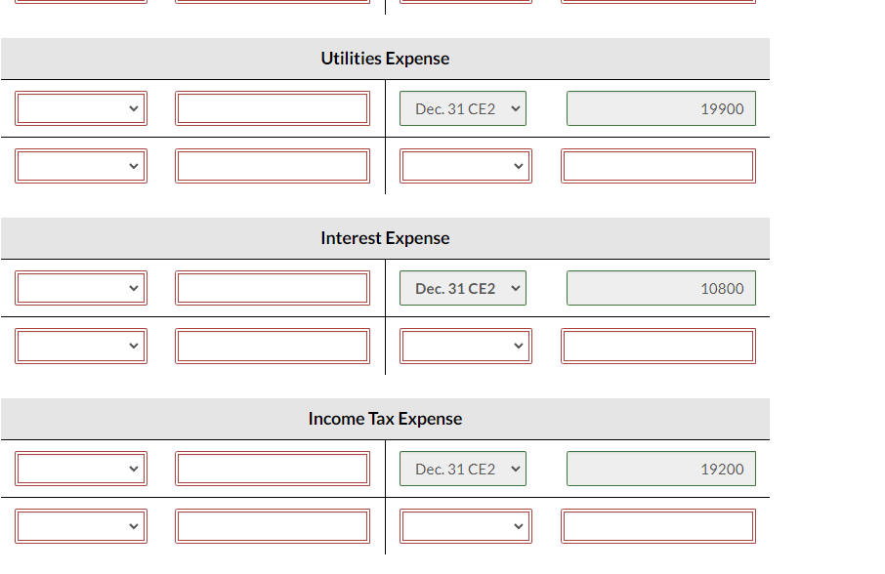Open the first date dropdown under Income Tax Expense
The image size is (885, 574).
(81, 469)
